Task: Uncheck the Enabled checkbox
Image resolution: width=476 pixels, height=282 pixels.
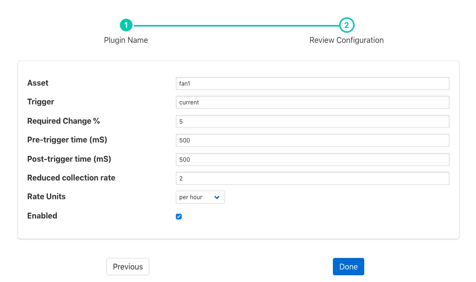Action: coord(179,217)
